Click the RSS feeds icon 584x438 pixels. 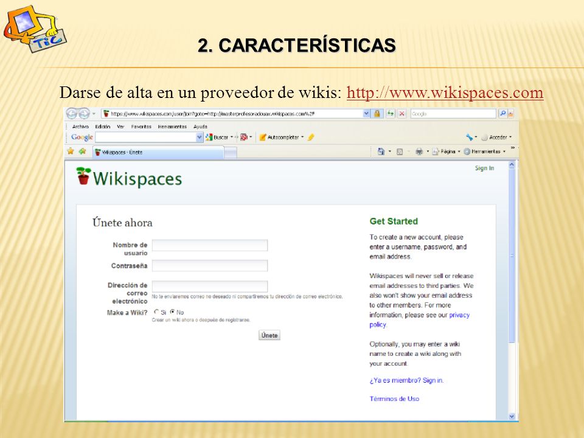click(400, 151)
